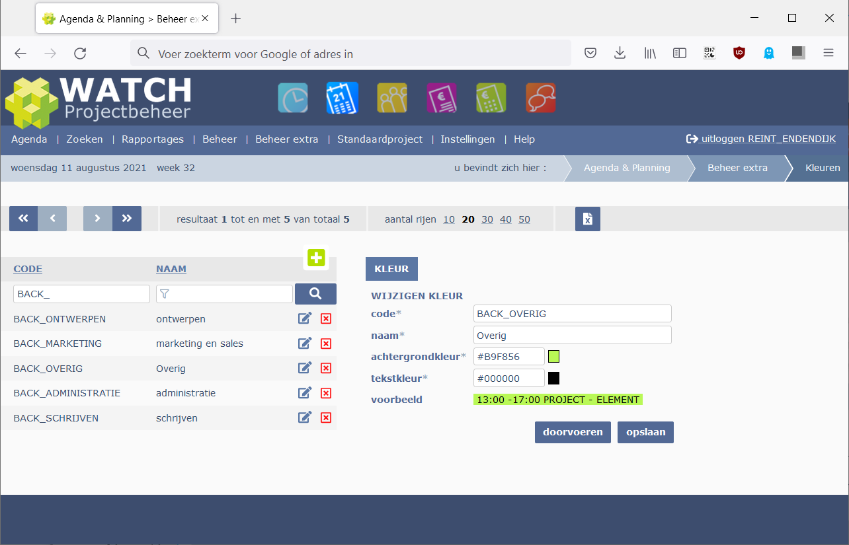
Task: Delete the BACK_ONTWERPEN row
Action: point(326,319)
